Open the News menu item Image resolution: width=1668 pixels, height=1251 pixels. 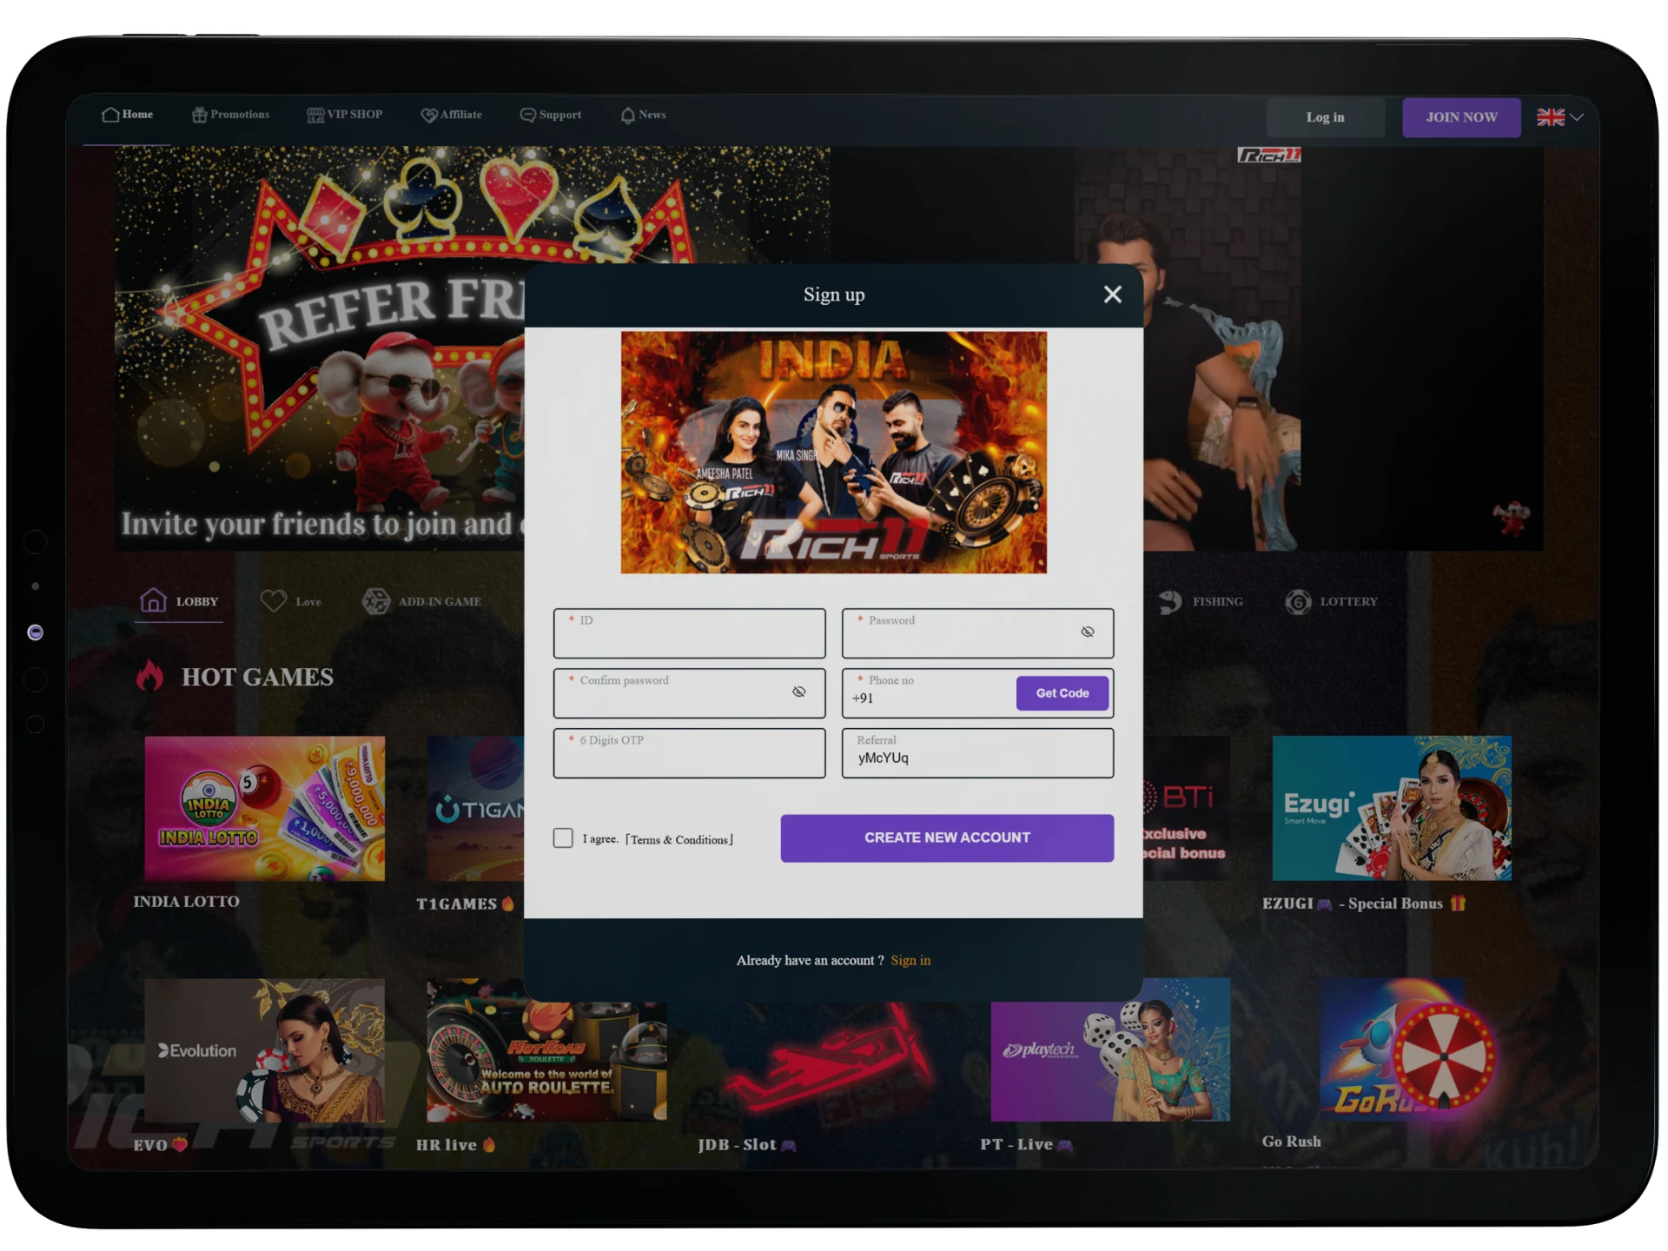pos(644,115)
